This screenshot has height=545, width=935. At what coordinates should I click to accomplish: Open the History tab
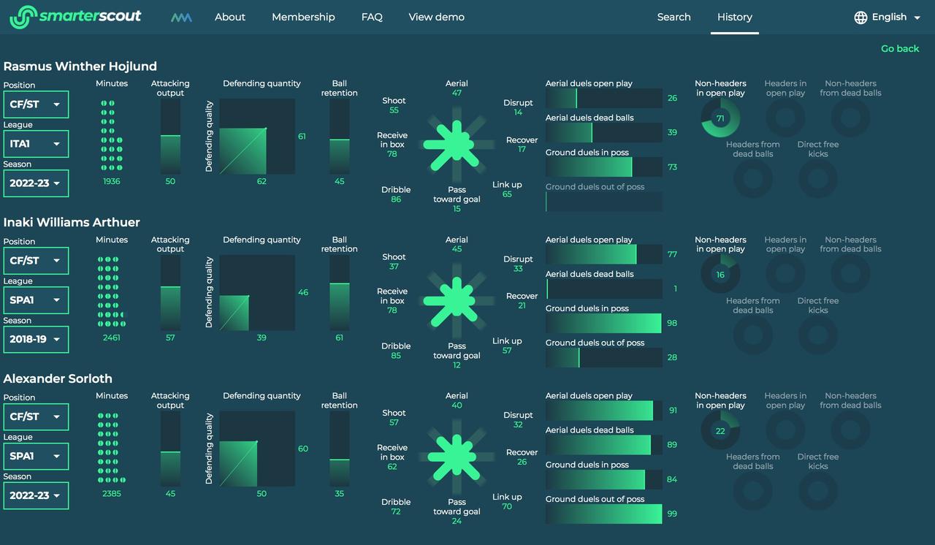click(x=734, y=17)
